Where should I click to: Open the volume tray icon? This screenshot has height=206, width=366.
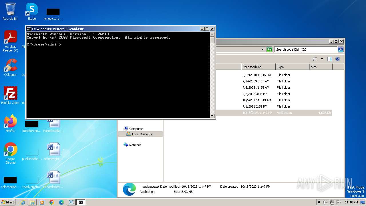coord(325,202)
